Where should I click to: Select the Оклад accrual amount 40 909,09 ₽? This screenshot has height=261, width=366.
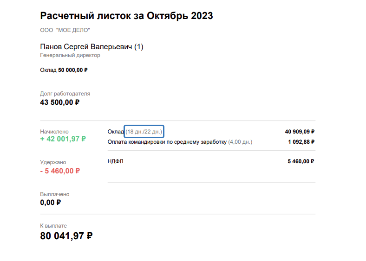[300, 132]
